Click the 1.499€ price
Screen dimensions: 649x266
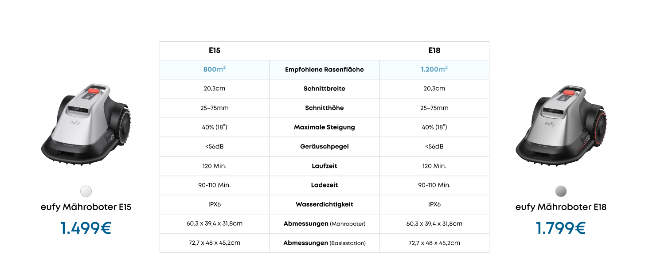pos(86,228)
